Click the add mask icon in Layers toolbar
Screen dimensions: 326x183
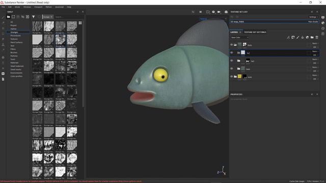293,37
